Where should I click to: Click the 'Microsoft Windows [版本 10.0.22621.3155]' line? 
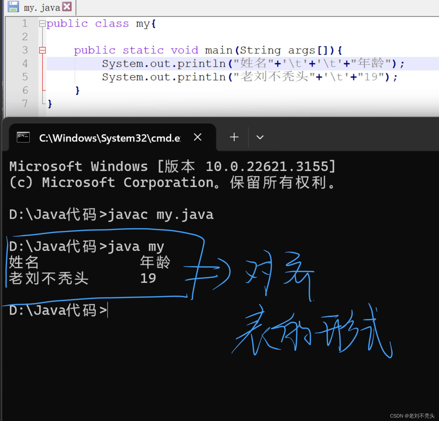[173, 166]
